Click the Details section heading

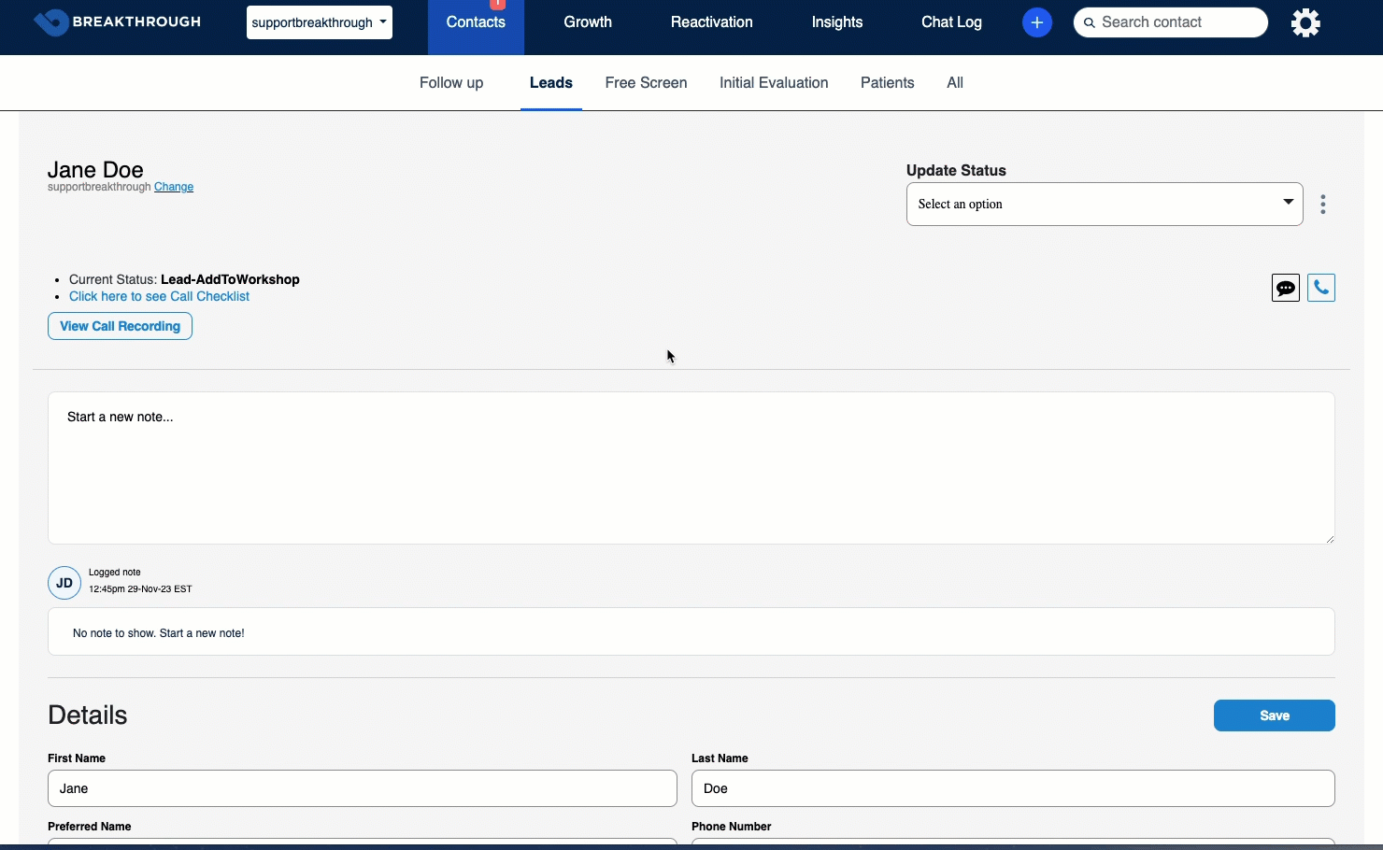point(87,715)
